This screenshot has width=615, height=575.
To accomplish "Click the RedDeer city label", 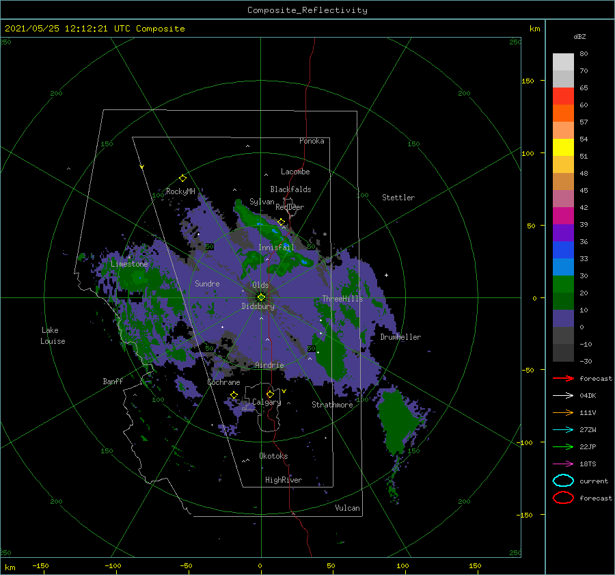I will 290,207.
